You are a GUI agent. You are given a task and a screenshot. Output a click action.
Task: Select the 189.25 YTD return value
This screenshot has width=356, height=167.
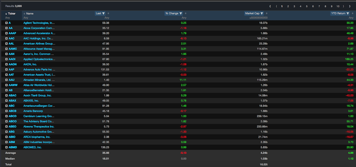click(349, 59)
